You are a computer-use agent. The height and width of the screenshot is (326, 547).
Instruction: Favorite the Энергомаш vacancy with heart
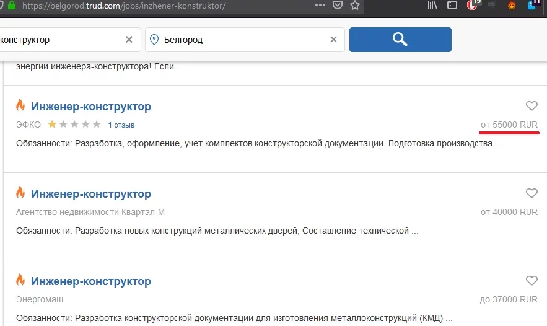(x=532, y=281)
